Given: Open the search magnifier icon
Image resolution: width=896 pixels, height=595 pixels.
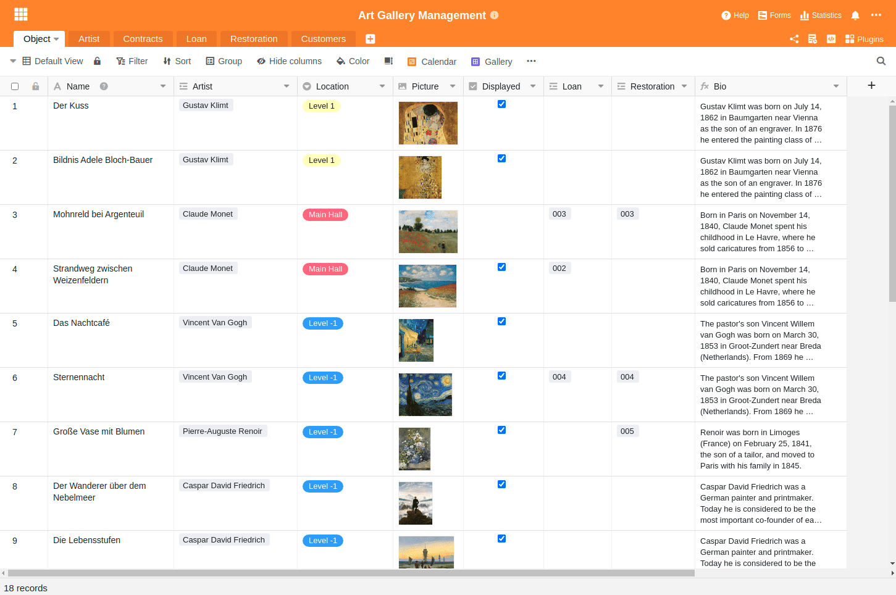Looking at the screenshot, I should pos(881,61).
